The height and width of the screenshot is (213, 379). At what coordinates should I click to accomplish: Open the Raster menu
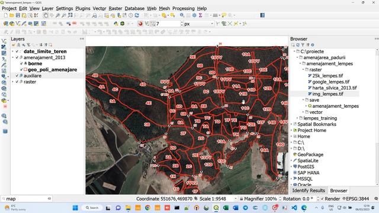[115, 8]
